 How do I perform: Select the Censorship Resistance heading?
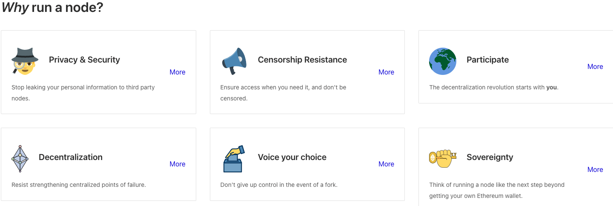point(302,60)
